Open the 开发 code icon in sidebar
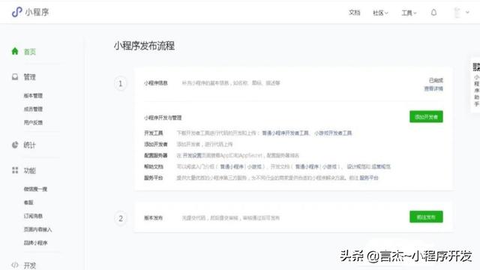The width and height of the screenshot is (480, 270). click(x=15, y=265)
